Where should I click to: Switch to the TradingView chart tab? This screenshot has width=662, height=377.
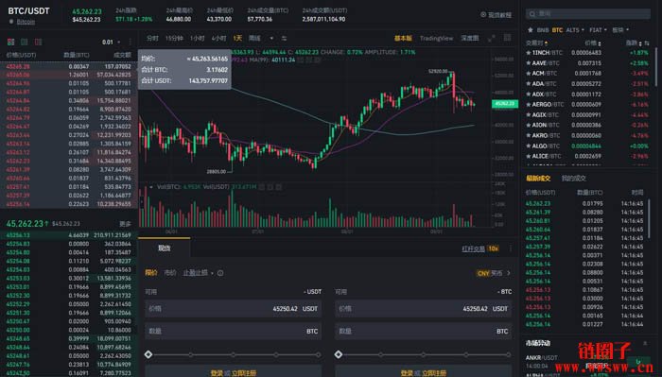(x=436, y=39)
